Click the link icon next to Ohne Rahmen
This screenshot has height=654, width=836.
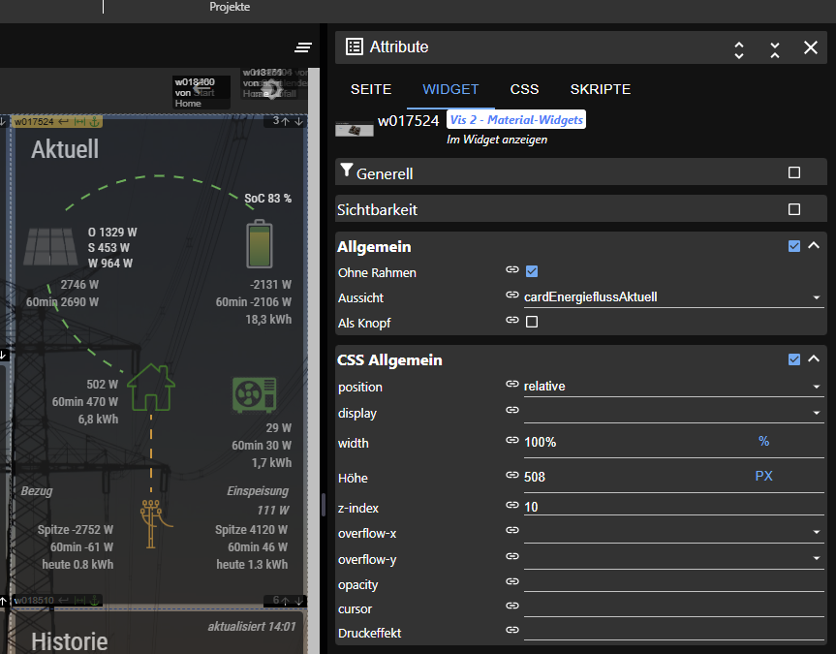pos(512,271)
